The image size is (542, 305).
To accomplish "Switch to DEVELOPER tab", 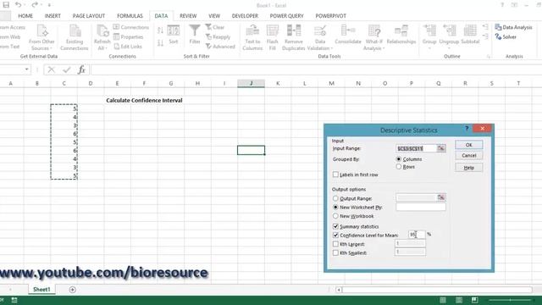I will 245,16.
